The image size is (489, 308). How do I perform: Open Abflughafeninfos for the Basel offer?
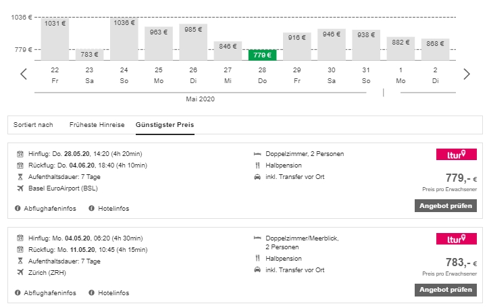coord(49,208)
